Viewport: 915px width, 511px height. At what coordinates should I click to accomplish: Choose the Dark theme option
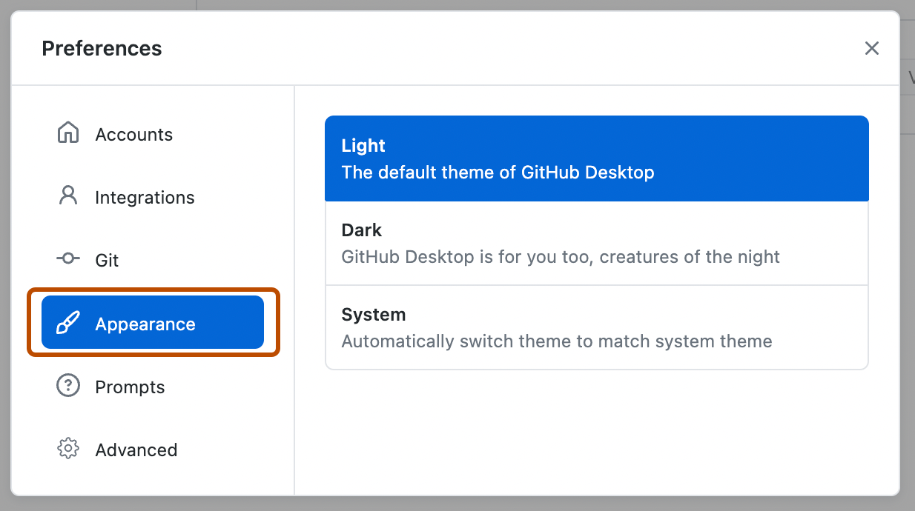click(597, 243)
